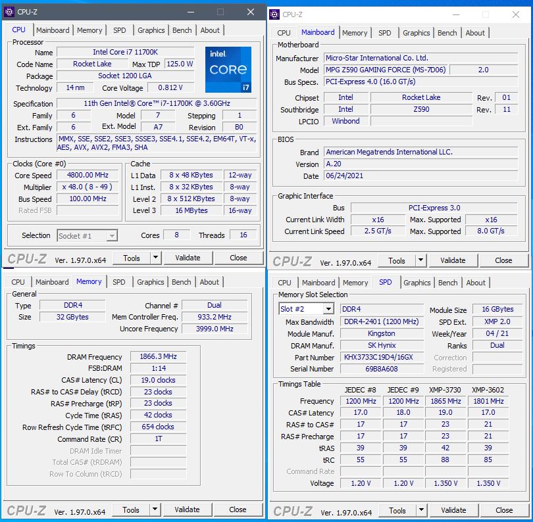
Task: Select SPD tab in the Memory window
Action: click(118, 282)
